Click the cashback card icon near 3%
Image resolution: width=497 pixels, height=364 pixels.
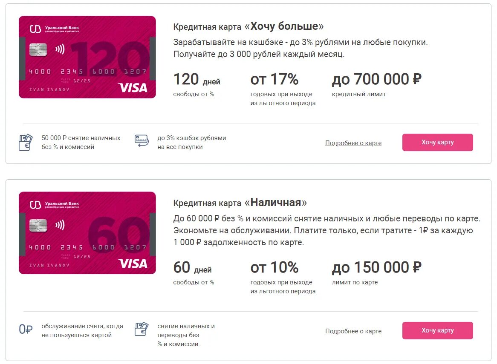tap(142, 140)
